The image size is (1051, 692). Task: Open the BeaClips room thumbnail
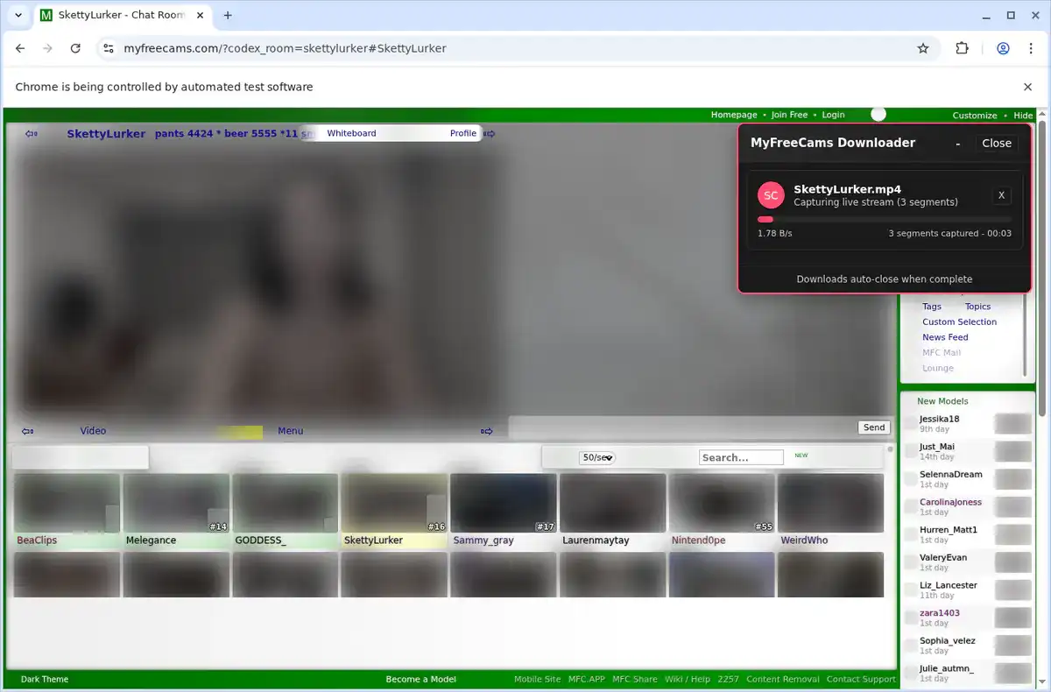click(67, 504)
